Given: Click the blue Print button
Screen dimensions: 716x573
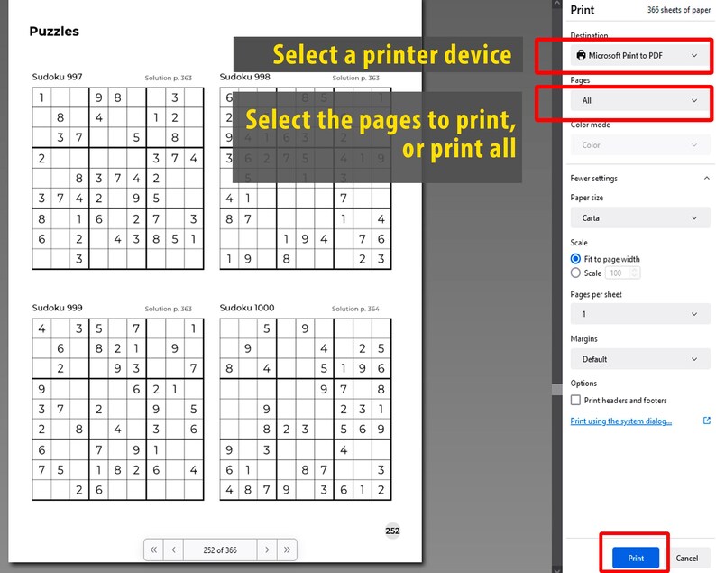Looking at the screenshot, I should tap(636, 558).
